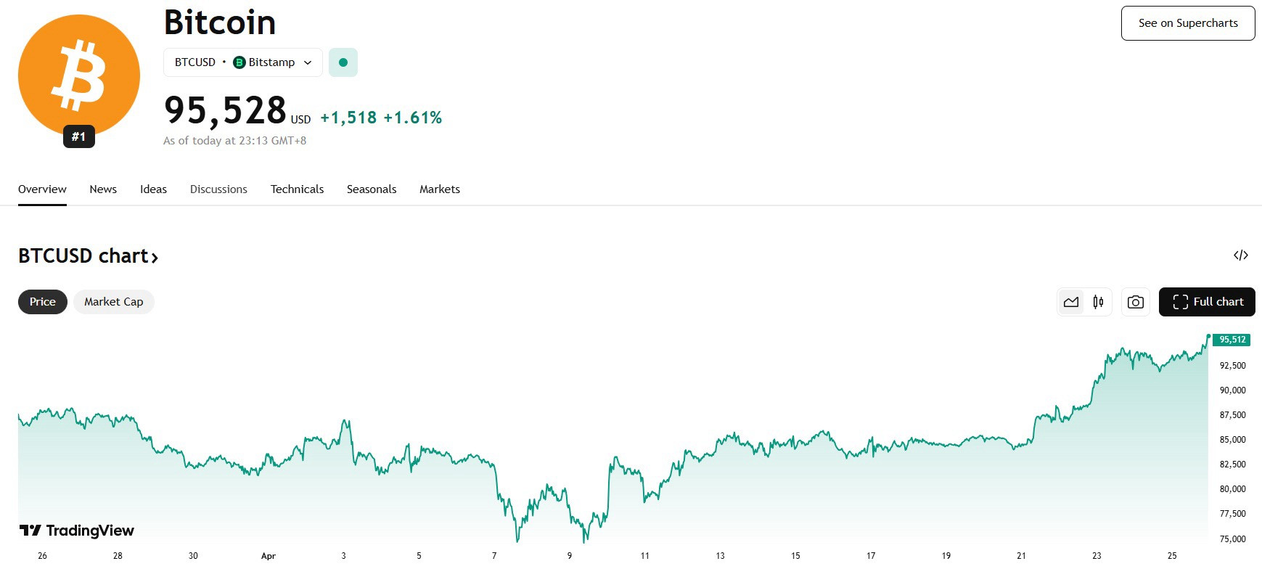The image size is (1262, 577).
Task: Click the TradingView logo on chart
Action: tap(77, 531)
